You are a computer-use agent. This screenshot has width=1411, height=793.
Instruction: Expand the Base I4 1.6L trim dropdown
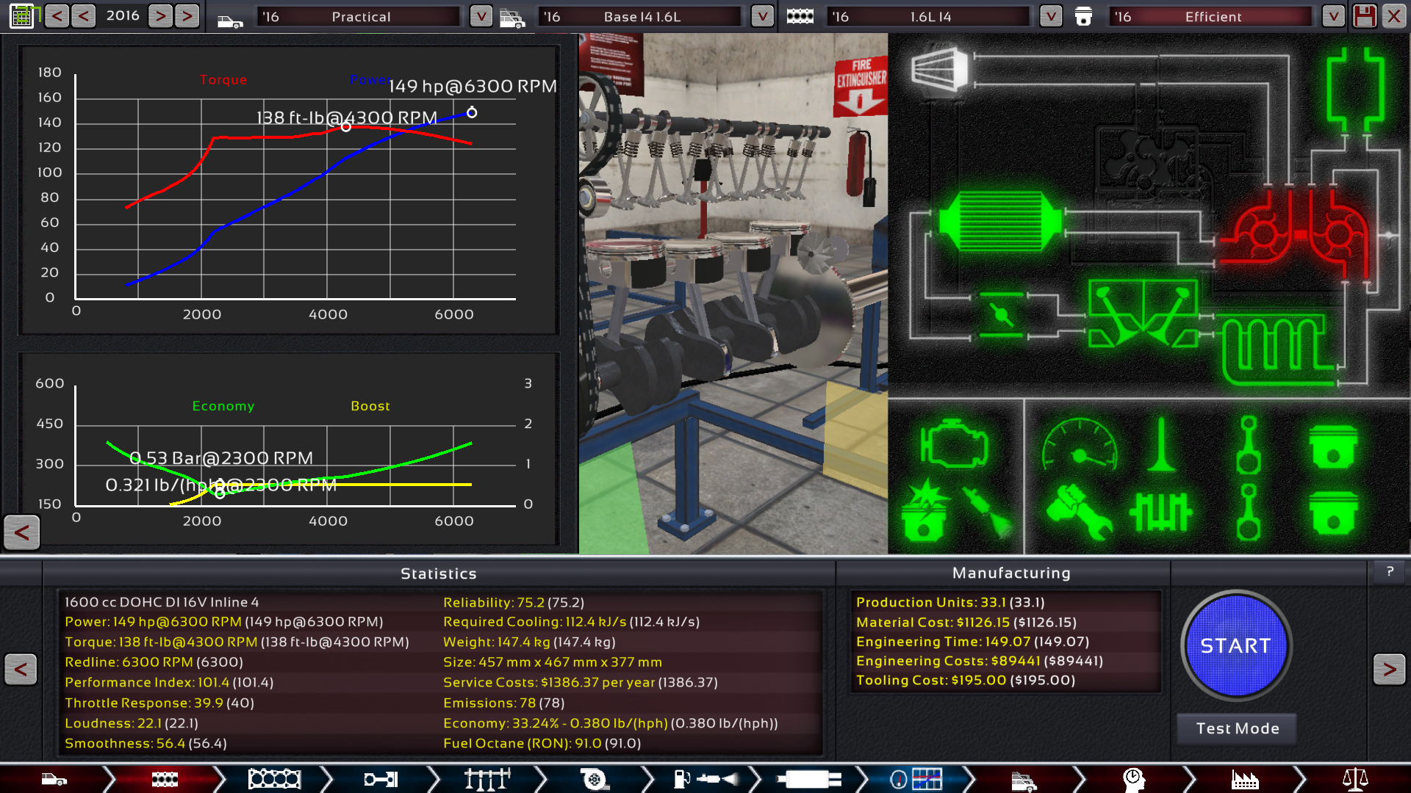pos(762,16)
